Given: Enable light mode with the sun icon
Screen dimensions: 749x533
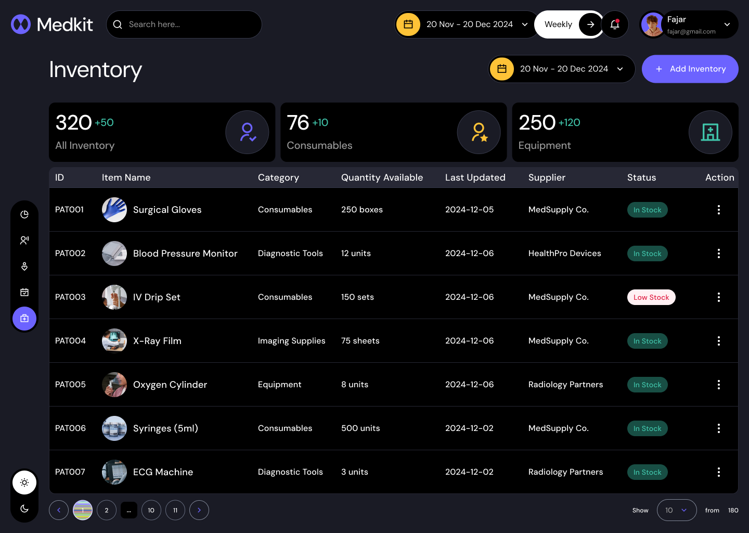Looking at the screenshot, I should 24,483.
